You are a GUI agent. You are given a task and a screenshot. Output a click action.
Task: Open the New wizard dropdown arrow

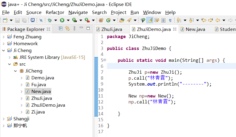pyautogui.click(x=11, y=20)
